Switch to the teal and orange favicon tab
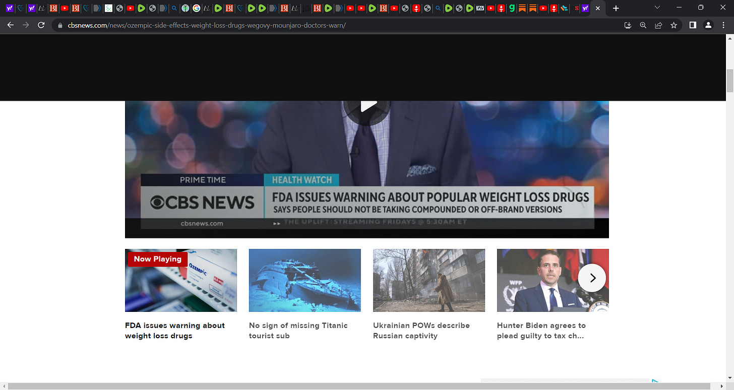 (x=564, y=8)
